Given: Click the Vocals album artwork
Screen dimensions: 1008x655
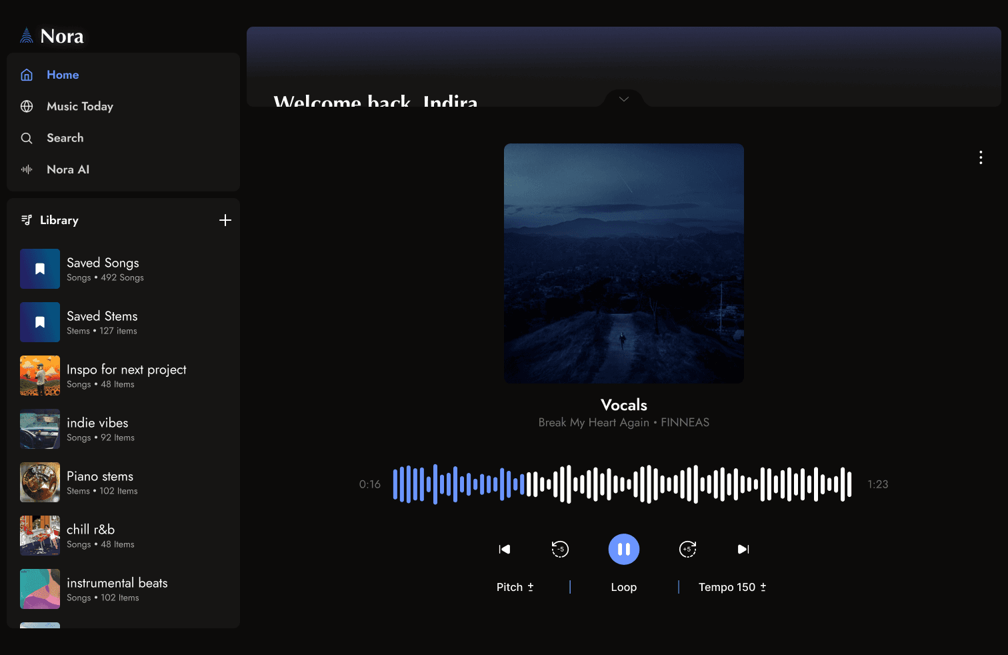Looking at the screenshot, I should click(x=624, y=263).
